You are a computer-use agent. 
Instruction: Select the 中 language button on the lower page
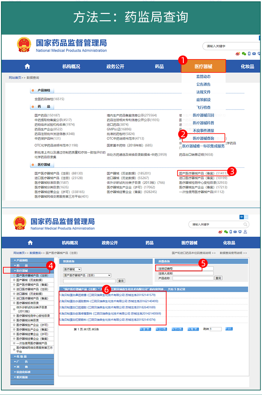[x=242, y=217]
